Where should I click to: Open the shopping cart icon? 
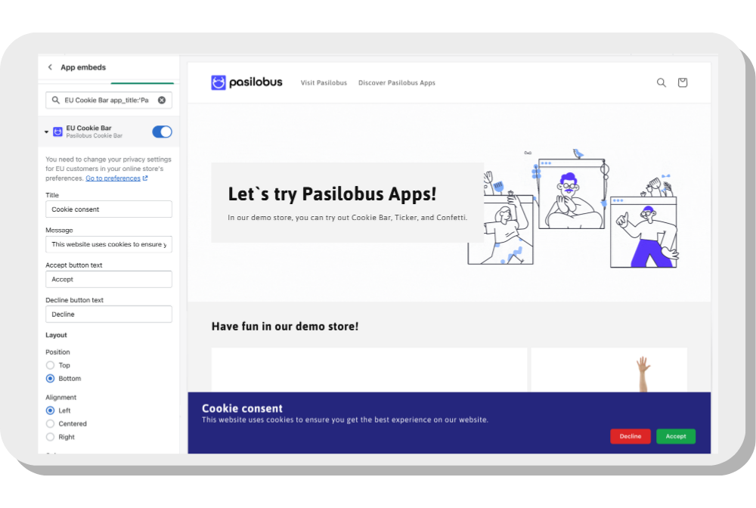[683, 82]
